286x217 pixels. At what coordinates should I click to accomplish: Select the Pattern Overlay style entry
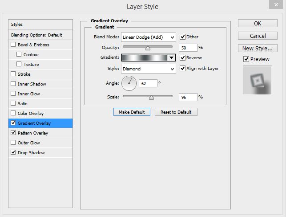tap(33, 133)
